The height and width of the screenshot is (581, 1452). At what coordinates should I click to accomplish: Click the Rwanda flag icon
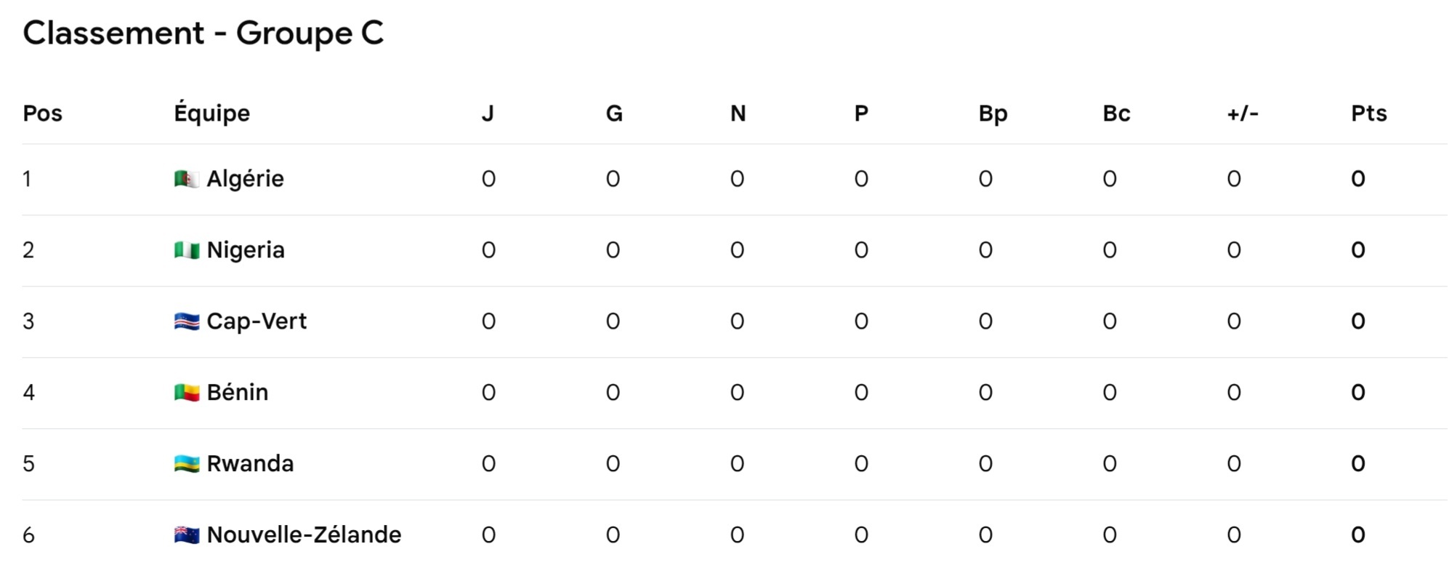pyautogui.click(x=186, y=464)
